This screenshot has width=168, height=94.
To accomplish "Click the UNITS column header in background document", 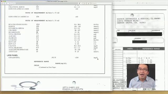I will (130, 49).
